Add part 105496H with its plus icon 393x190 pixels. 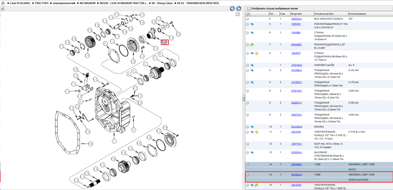tap(247, 33)
